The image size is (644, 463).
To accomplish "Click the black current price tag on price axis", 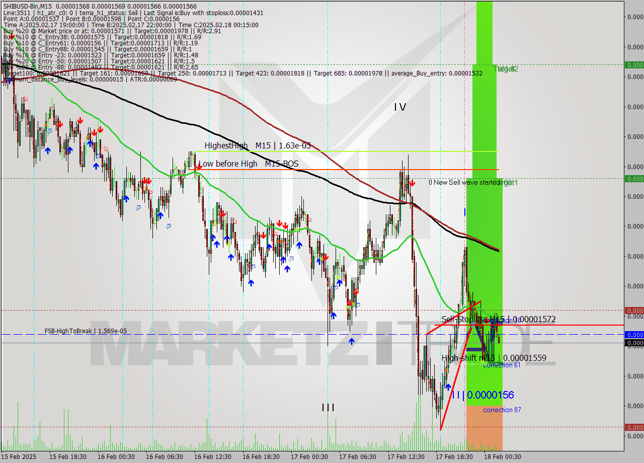I will (634, 343).
